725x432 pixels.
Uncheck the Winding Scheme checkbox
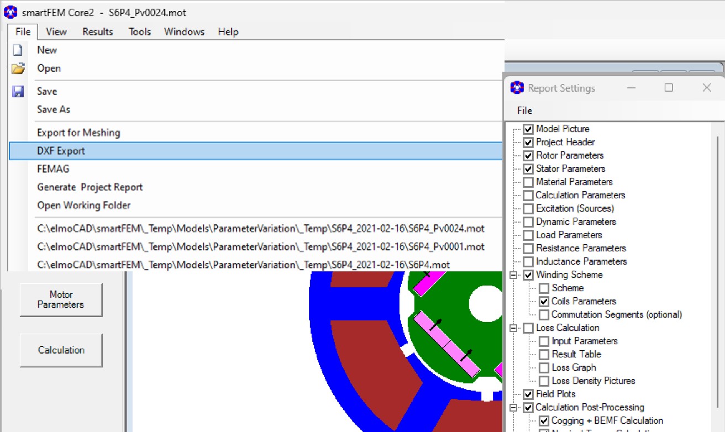coord(528,275)
